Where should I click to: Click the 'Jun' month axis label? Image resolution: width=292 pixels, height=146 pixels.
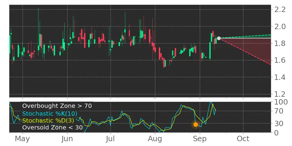67,139
